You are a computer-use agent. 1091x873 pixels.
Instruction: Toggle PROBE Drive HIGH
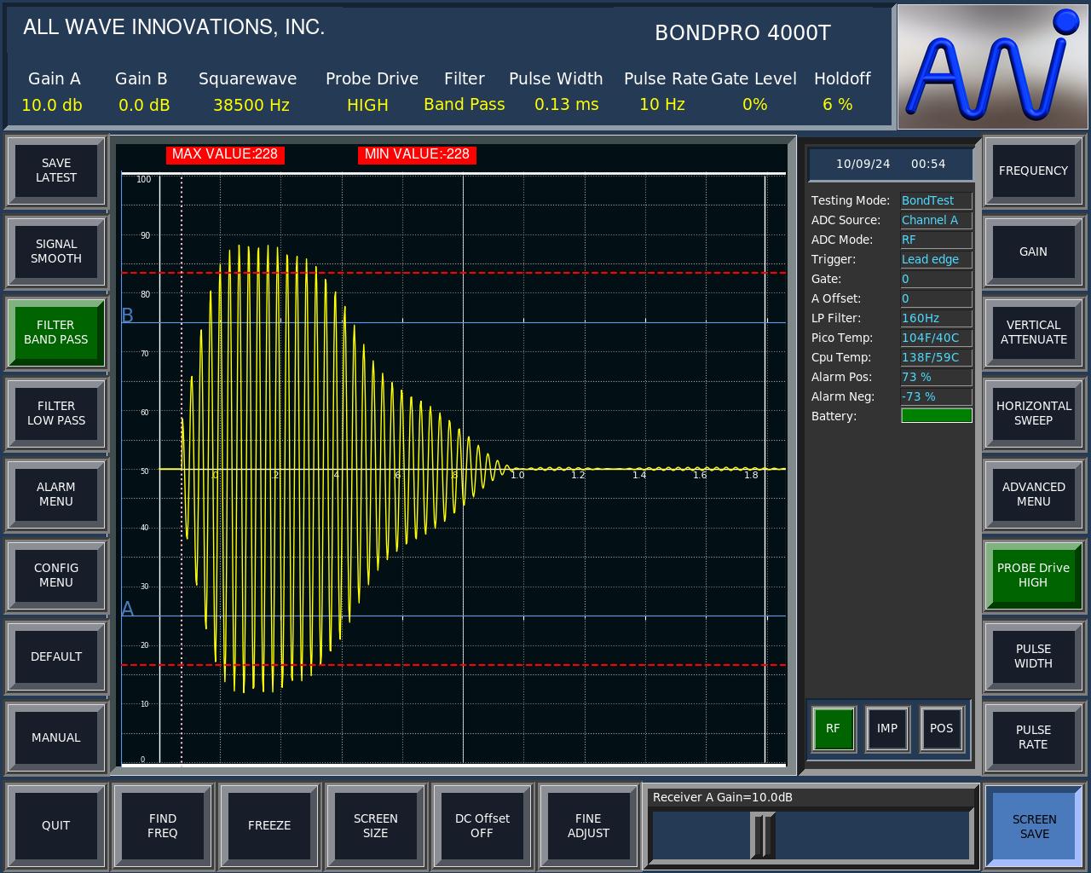point(1033,575)
